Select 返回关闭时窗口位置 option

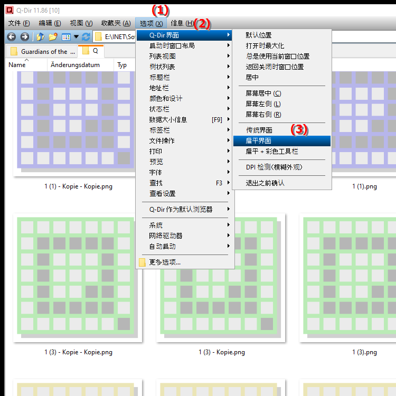point(282,67)
